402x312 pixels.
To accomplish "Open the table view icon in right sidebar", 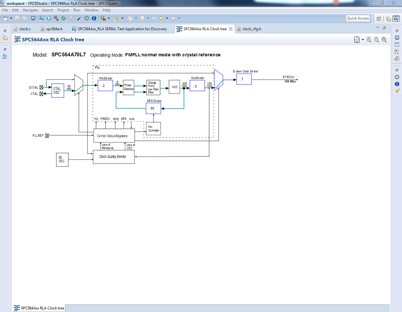I will pos(397,45).
